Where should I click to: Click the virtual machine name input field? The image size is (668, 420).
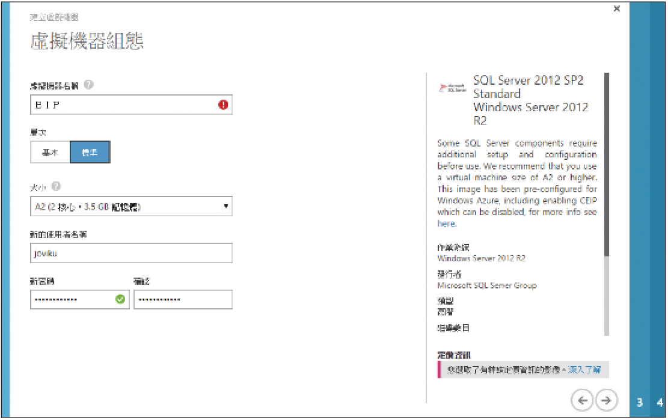[131, 105]
